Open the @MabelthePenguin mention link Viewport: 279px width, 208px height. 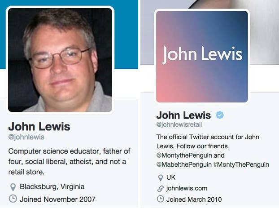coord(184,164)
